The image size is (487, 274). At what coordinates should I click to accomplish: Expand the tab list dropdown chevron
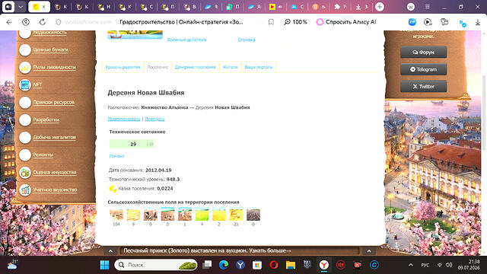pyautogui.click(x=21, y=7)
